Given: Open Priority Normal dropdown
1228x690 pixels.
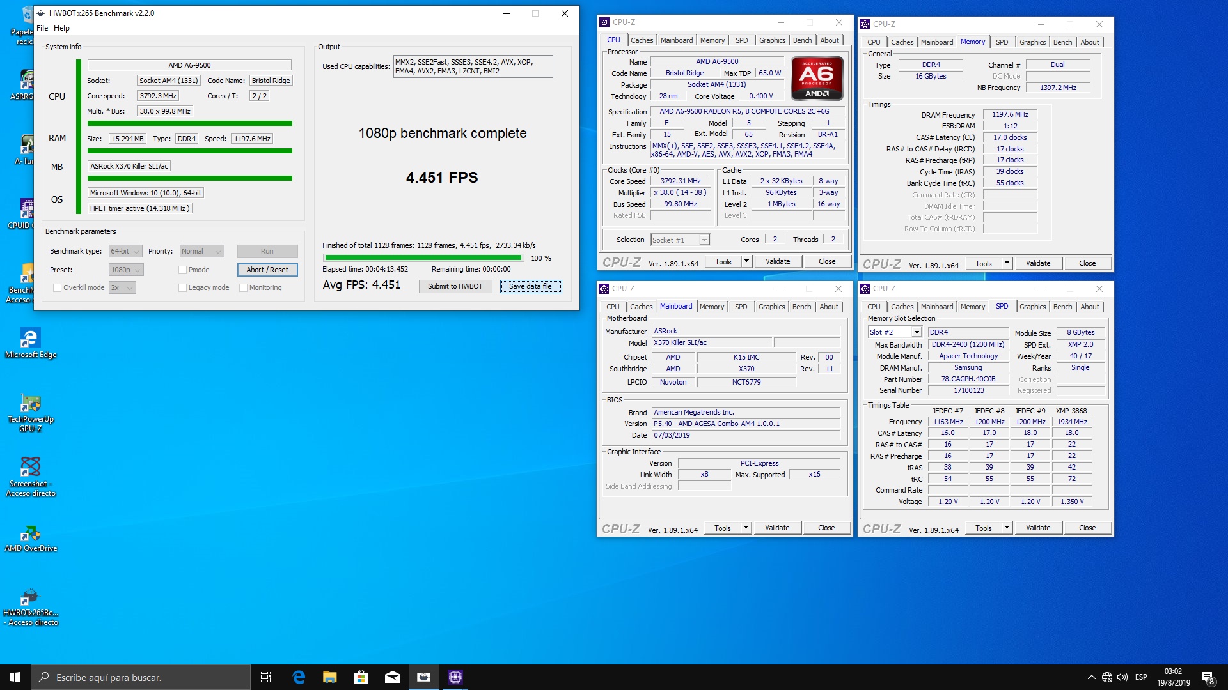Looking at the screenshot, I should 201,251.
